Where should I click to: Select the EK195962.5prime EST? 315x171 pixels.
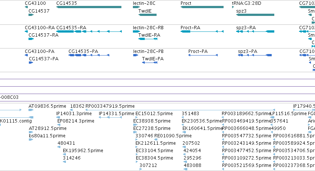point(64,154)
